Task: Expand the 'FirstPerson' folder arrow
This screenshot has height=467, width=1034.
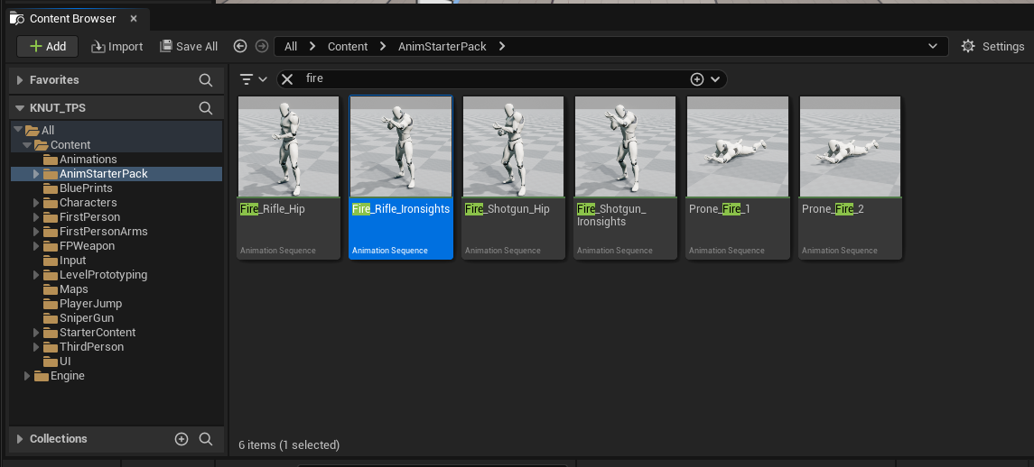Action: coord(36,217)
